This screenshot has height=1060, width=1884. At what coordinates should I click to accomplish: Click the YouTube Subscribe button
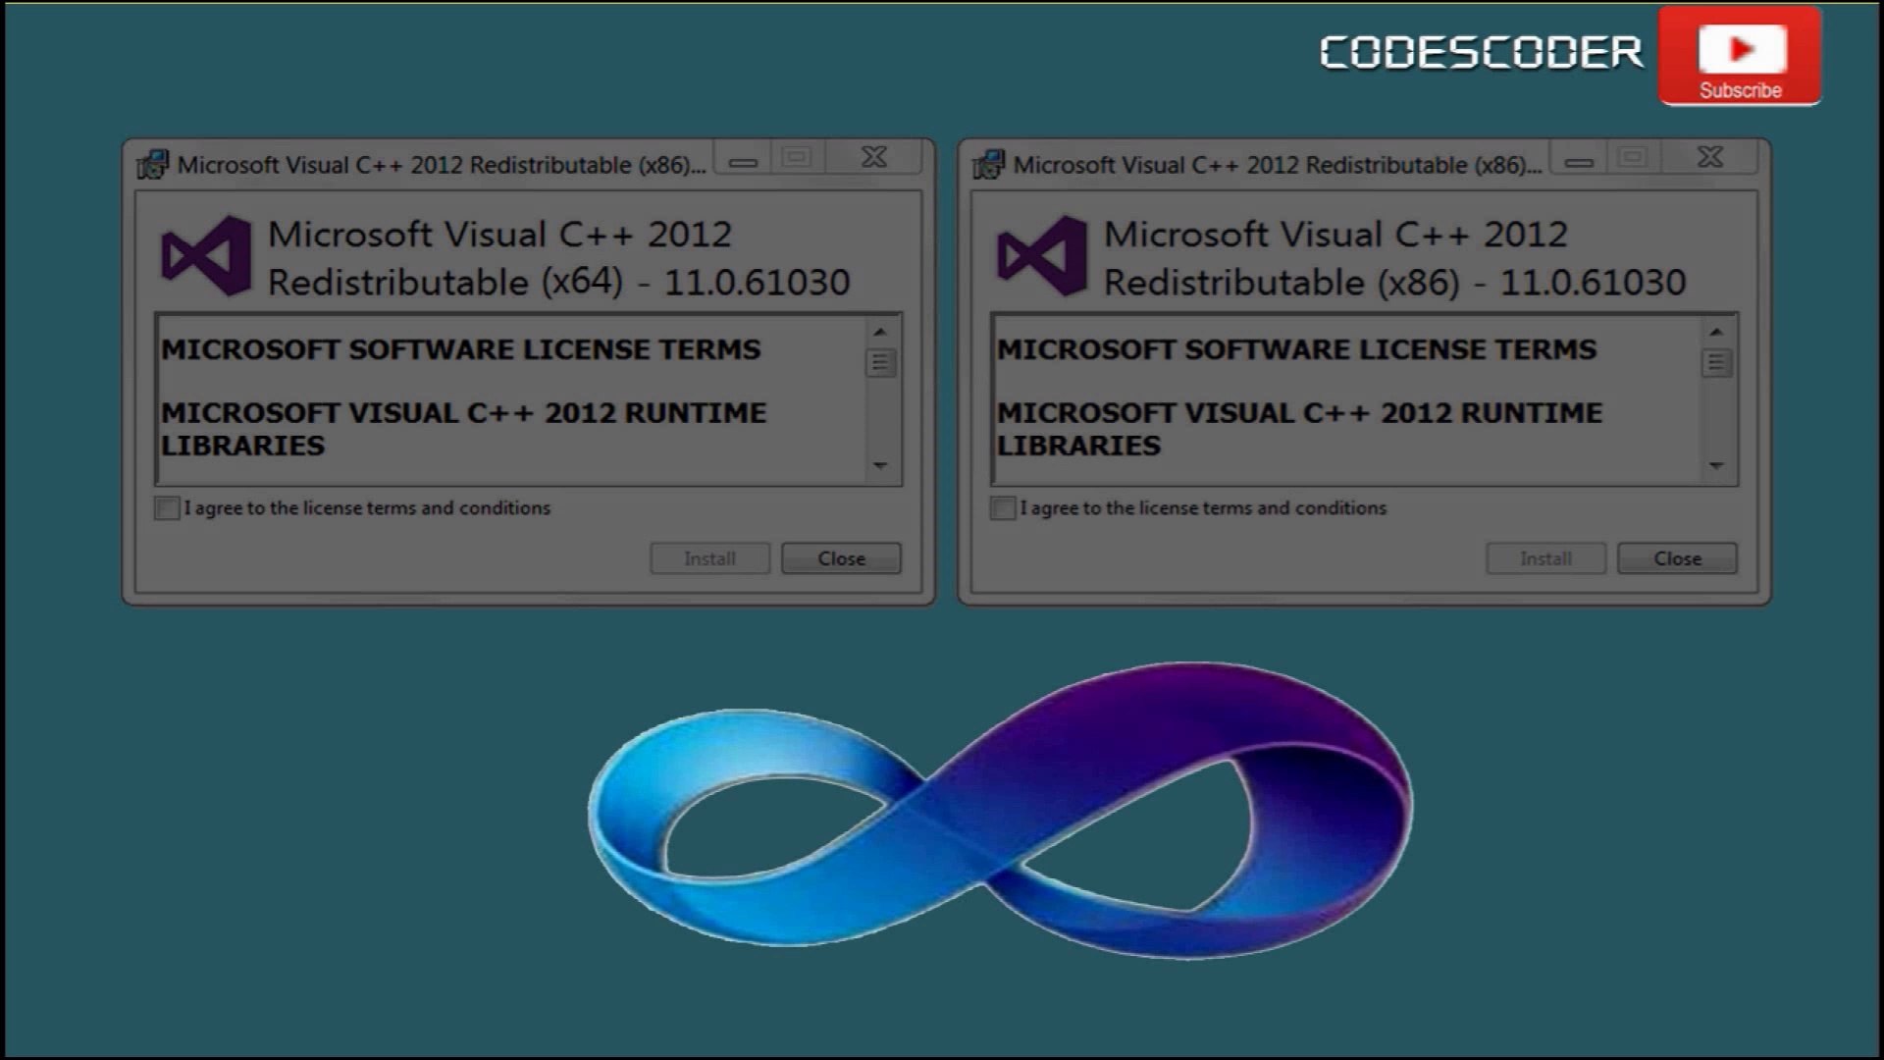(1740, 57)
